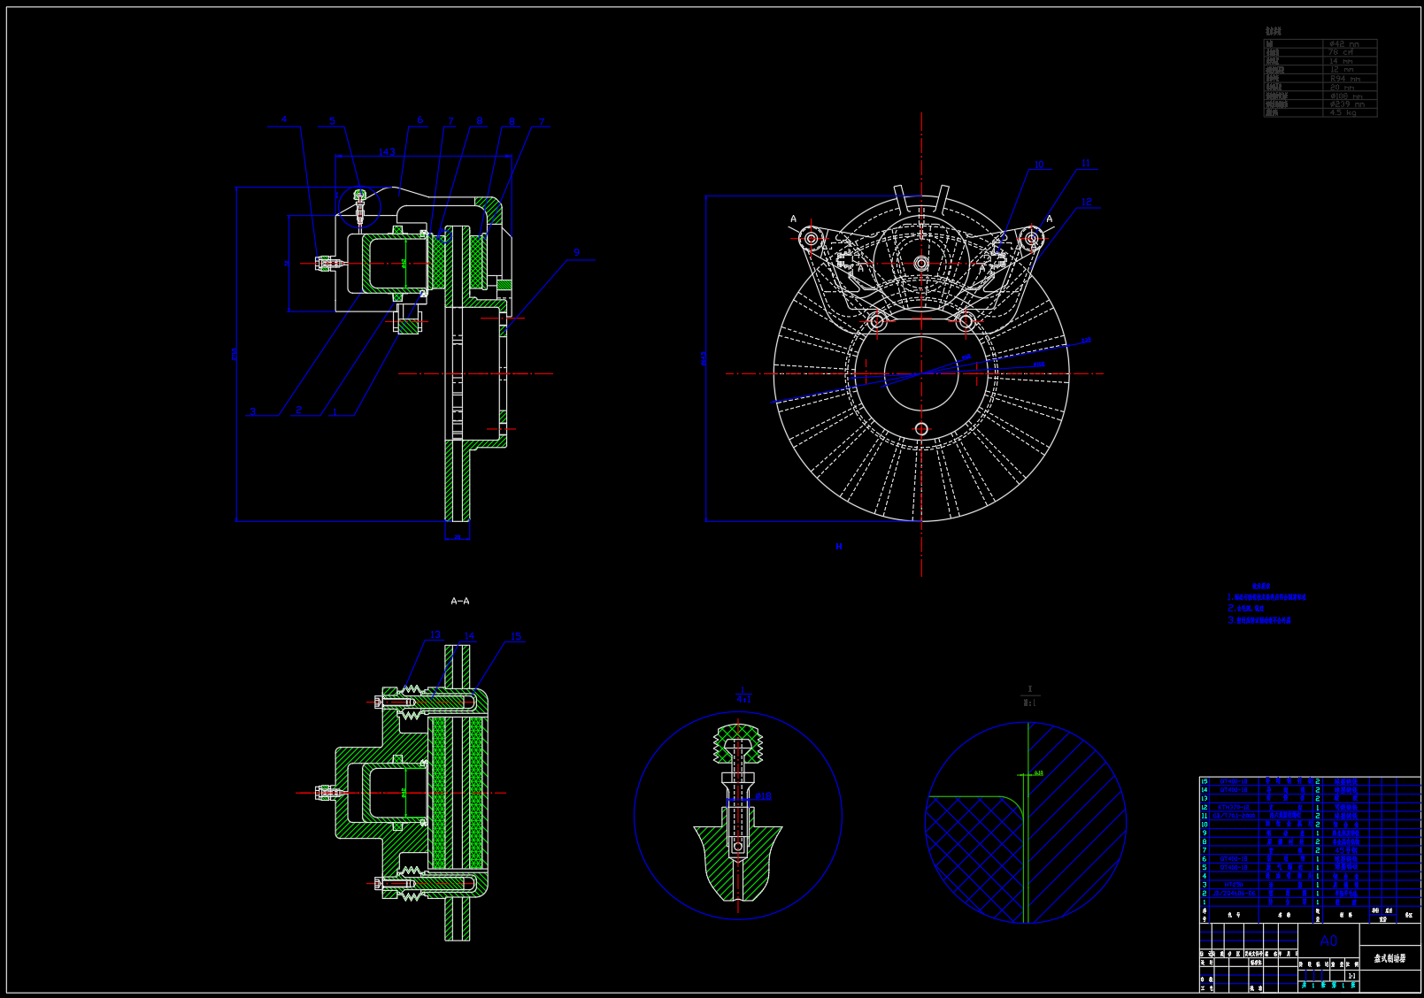Viewport: 1424px width, 998px height.
Task: Click part callout number 13
Action: point(435,635)
